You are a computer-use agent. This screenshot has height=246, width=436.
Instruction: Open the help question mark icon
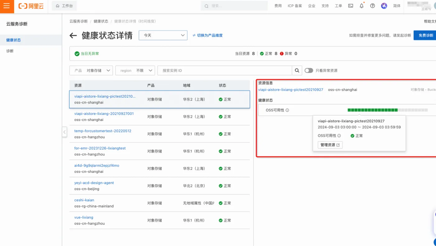372,6
